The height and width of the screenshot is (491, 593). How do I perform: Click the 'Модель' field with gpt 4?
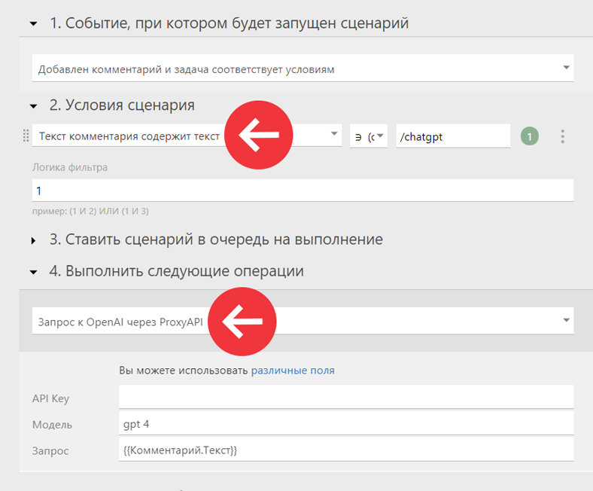click(x=346, y=424)
